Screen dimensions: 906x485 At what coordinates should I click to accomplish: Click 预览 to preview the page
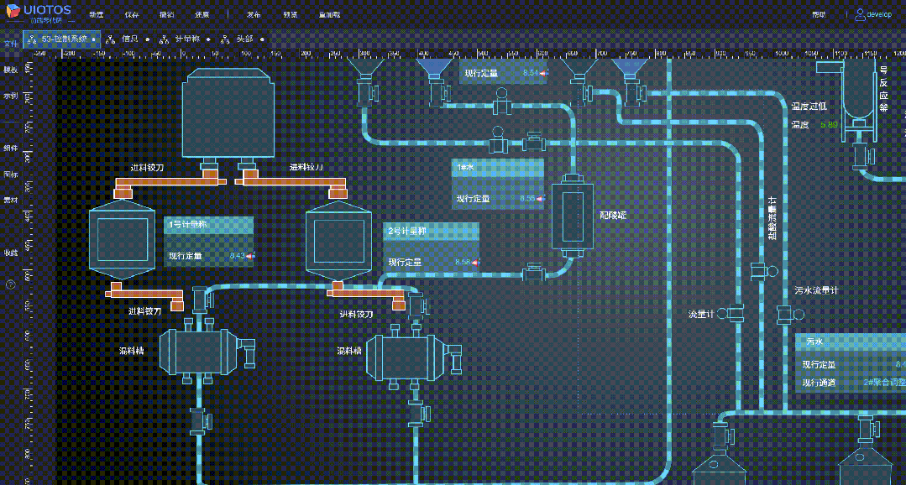coord(291,15)
